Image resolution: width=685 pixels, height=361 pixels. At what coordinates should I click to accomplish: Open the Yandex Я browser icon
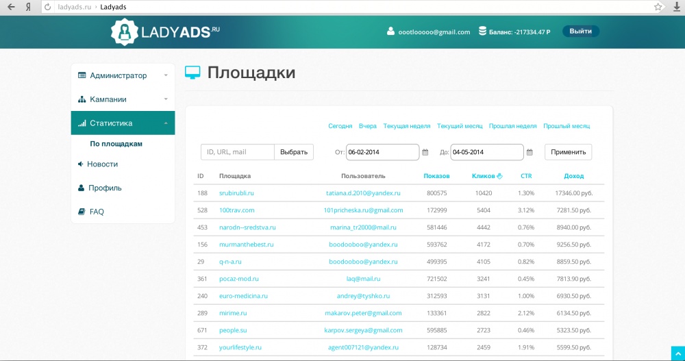pyautogui.click(x=28, y=7)
